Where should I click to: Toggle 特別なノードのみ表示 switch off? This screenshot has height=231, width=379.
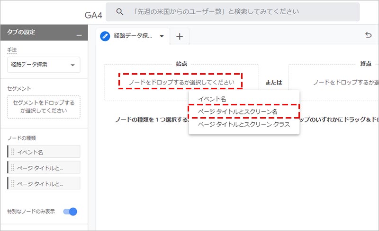pos(70,211)
